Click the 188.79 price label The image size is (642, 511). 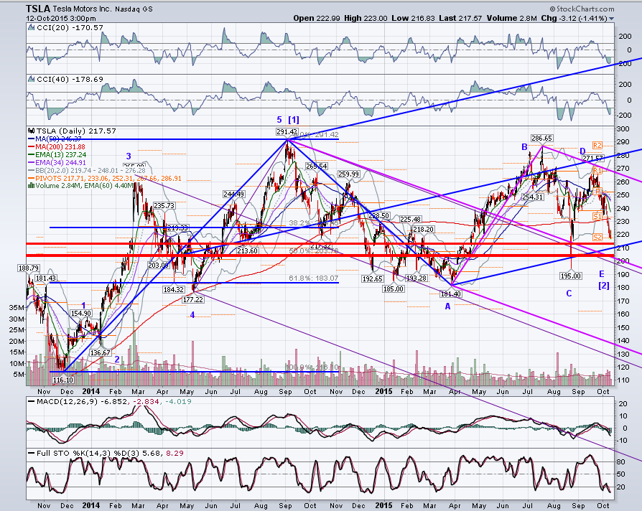28,268
